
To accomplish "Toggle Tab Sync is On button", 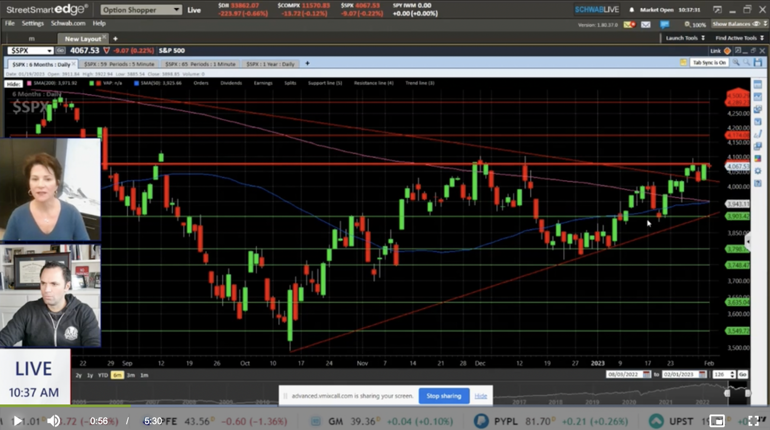I will tap(709, 63).
